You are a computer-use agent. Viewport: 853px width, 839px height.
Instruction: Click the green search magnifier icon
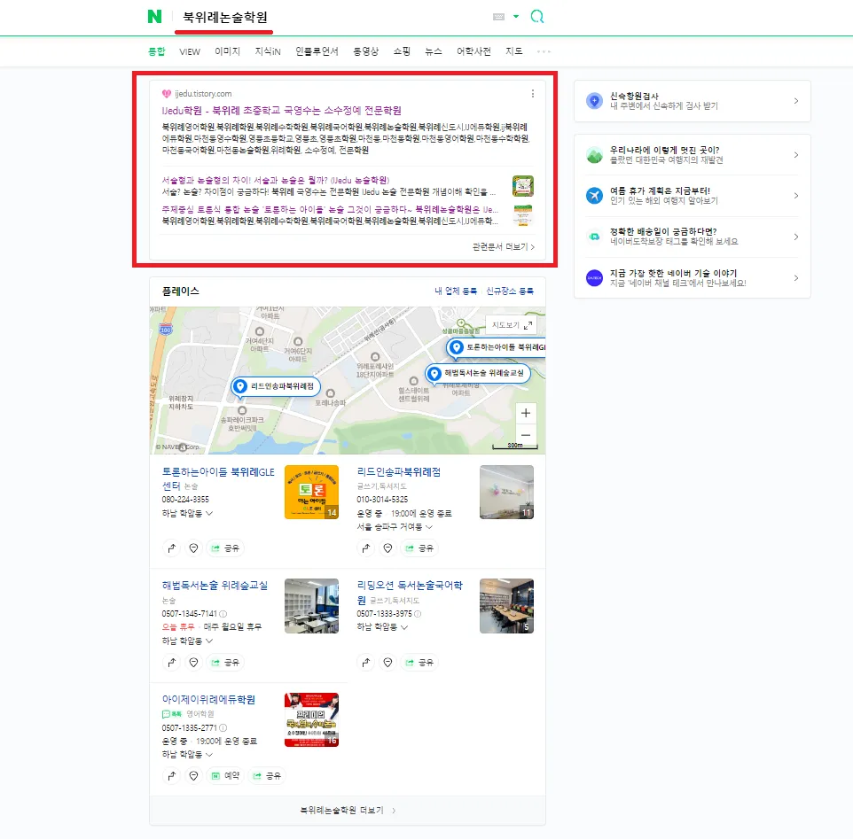pos(537,16)
